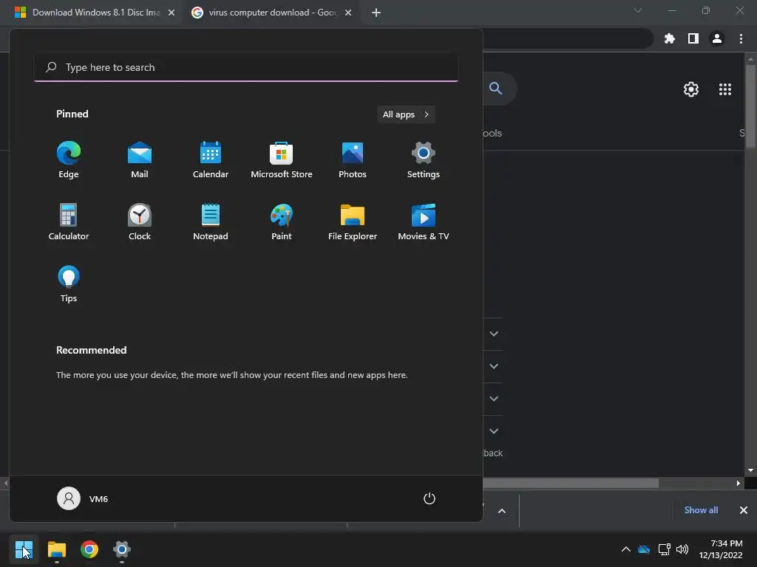Launch Movies & TV app
Viewport: 757px width, 567px height.
coord(424,221)
